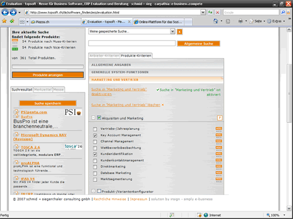This screenshot has width=293, height=219.
Task: Open the Quick Tabs grid icon
Action: pos(22,22)
